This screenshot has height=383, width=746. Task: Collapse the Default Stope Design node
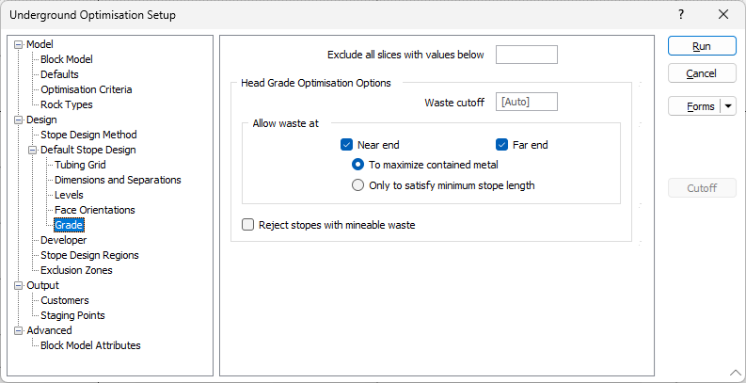[x=33, y=150]
